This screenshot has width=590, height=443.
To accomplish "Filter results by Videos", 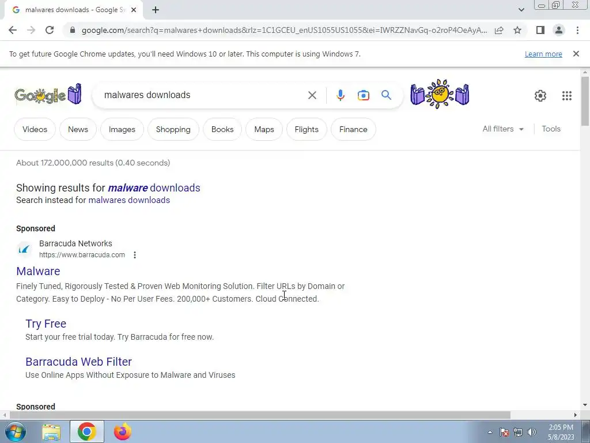I will tap(35, 129).
